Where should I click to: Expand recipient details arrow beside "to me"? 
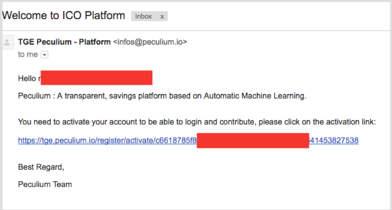(45, 54)
